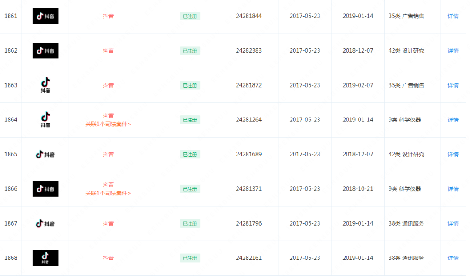Open 详情 for row 1868
Screen dimensions: 470x276
(x=453, y=258)
